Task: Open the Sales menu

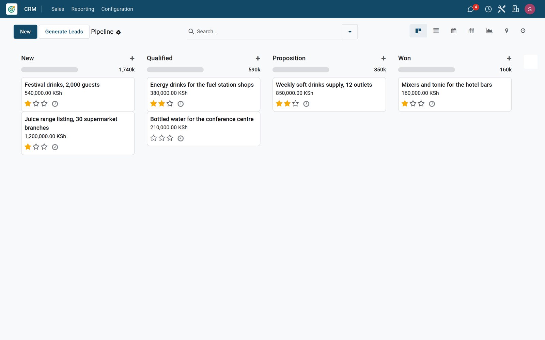Action: tap(58, 9)
